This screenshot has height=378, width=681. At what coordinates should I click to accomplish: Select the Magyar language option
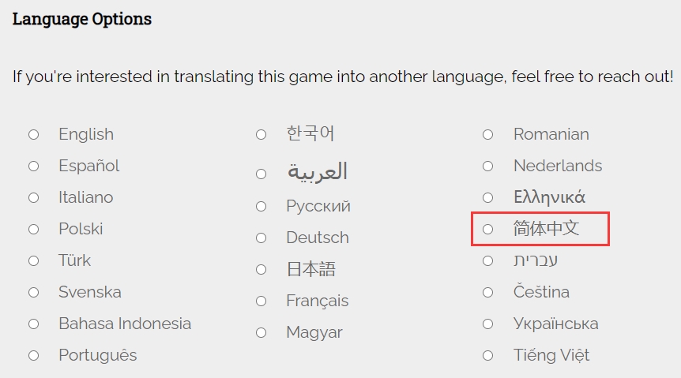tap(261, 333)
